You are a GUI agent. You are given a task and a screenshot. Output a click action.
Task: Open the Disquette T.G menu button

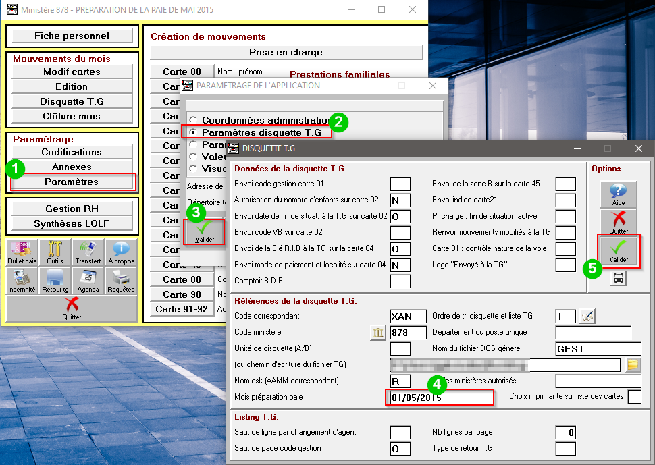(72, 101)
